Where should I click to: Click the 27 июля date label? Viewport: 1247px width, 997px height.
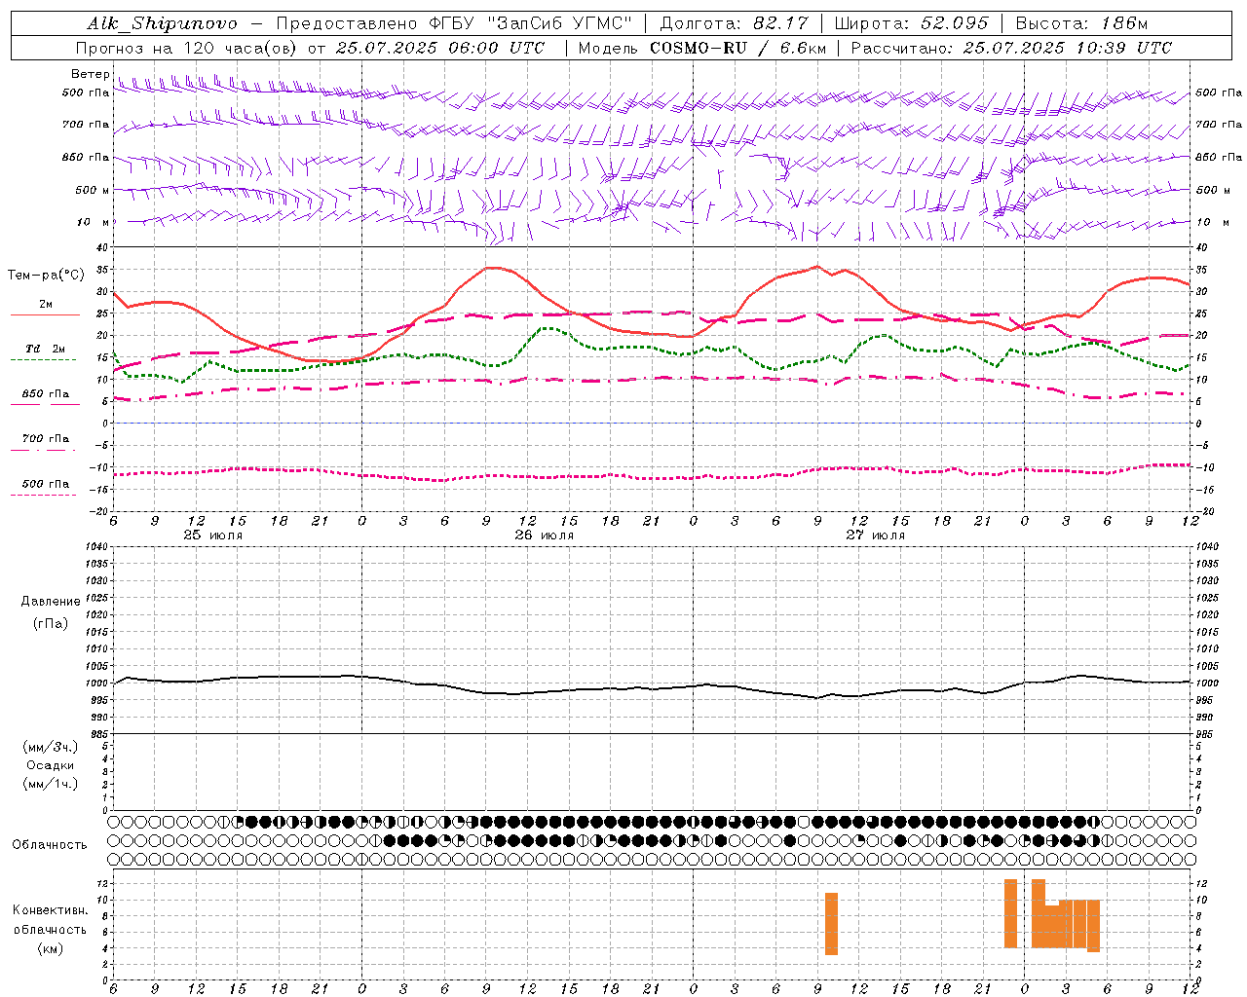(875, 535)
